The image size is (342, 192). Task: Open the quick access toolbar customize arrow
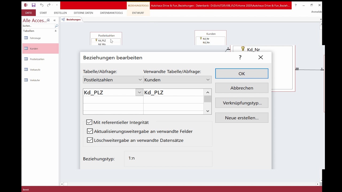coord(57,5)
